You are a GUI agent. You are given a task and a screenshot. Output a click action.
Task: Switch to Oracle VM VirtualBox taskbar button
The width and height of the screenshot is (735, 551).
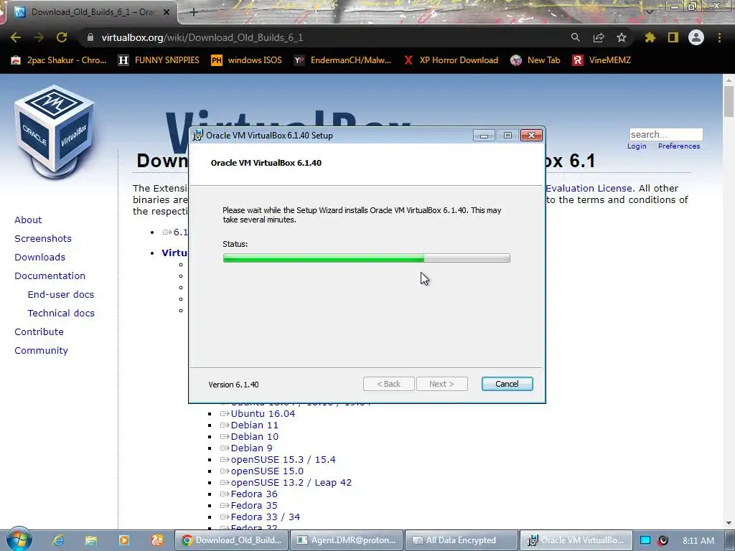[x=576, y=540]
